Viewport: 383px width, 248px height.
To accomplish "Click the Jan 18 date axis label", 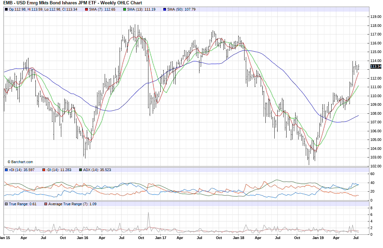I will pyautogui.click(x=239, y=238).
